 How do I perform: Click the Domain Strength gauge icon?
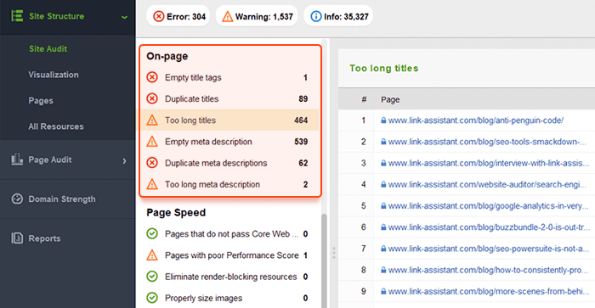tap(17, 199)
